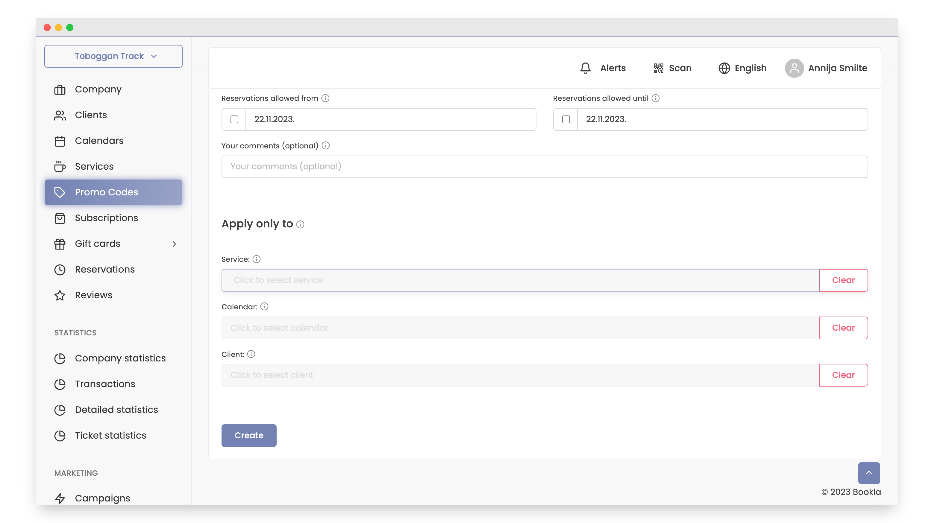Image resolution: width=934 pixels, height=523 pixels.
Task: Enable the Reservations allowed from checkbox
Action: [234, 119]
